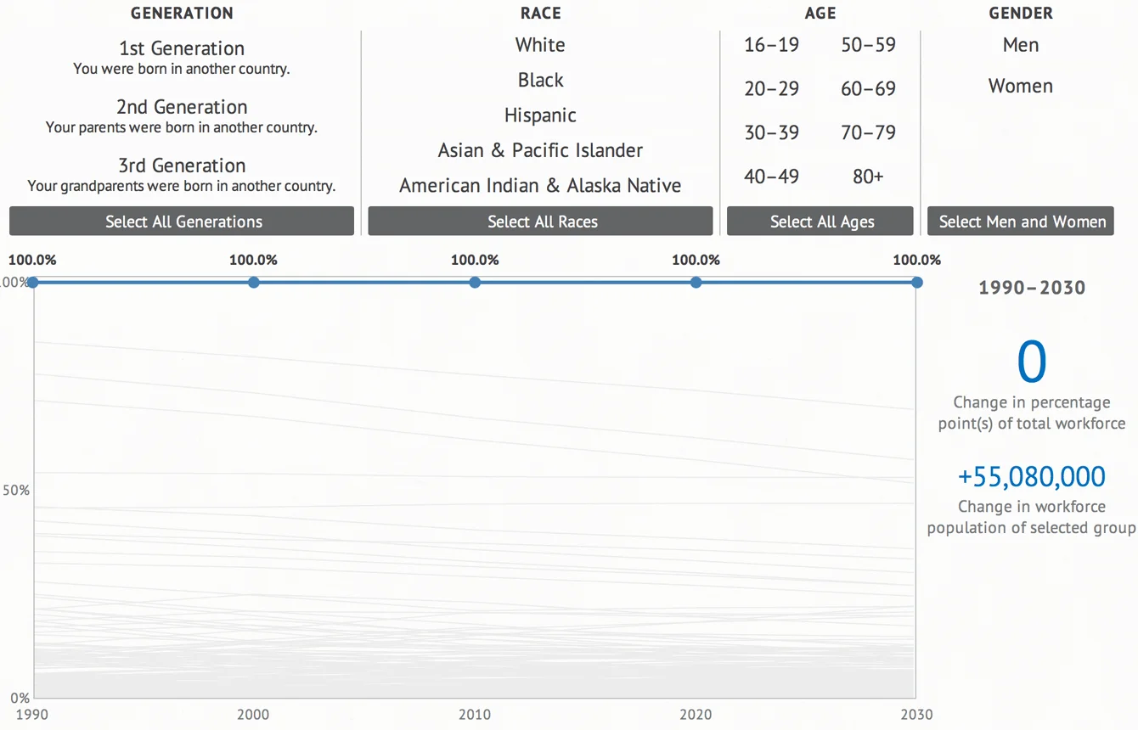
Task: Filter the workforce by Men
Action: click(x=1020, y=45)
